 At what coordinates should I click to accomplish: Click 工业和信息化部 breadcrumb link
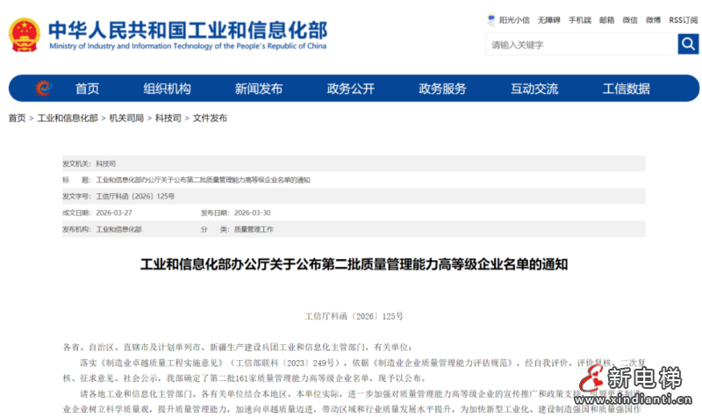68,118
